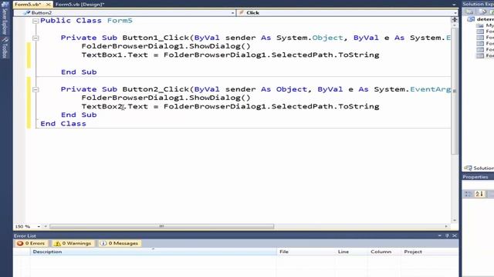Sort error list by Project column
494x277 pixels.
pos(430,252)
